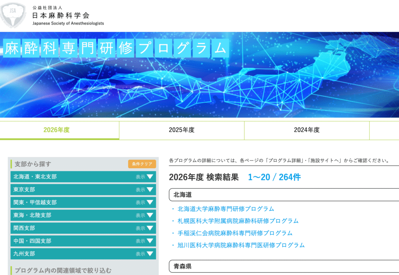The image size is (399, 275).
Task: Open the 2024年度 tab
Action: pos(307,130)
